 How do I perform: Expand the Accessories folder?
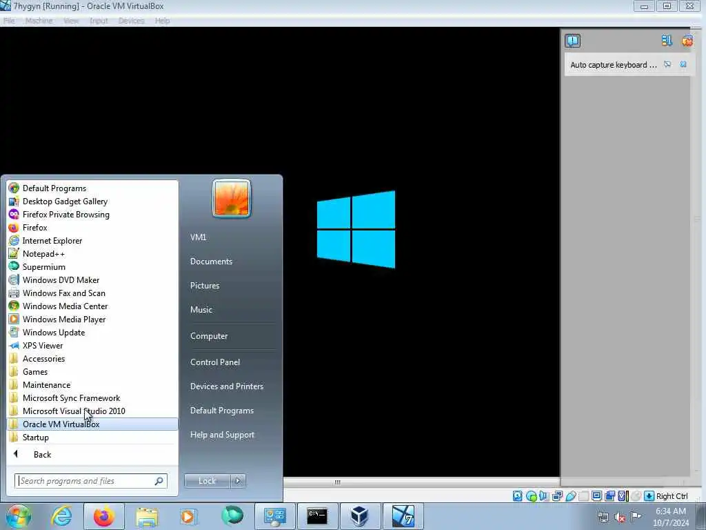point(92,359)
